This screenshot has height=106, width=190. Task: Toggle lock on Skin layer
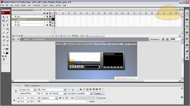tap(47, 25)
